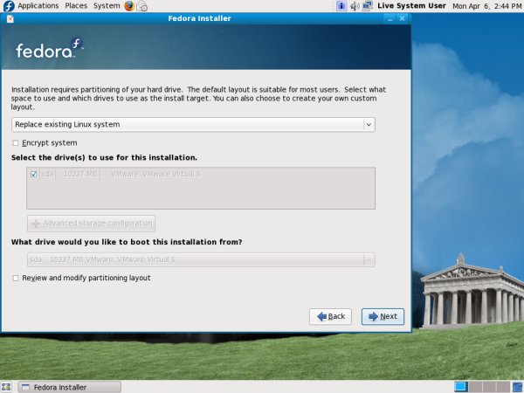
Task: Open the Live System User menu
Action: pos(410,6)
